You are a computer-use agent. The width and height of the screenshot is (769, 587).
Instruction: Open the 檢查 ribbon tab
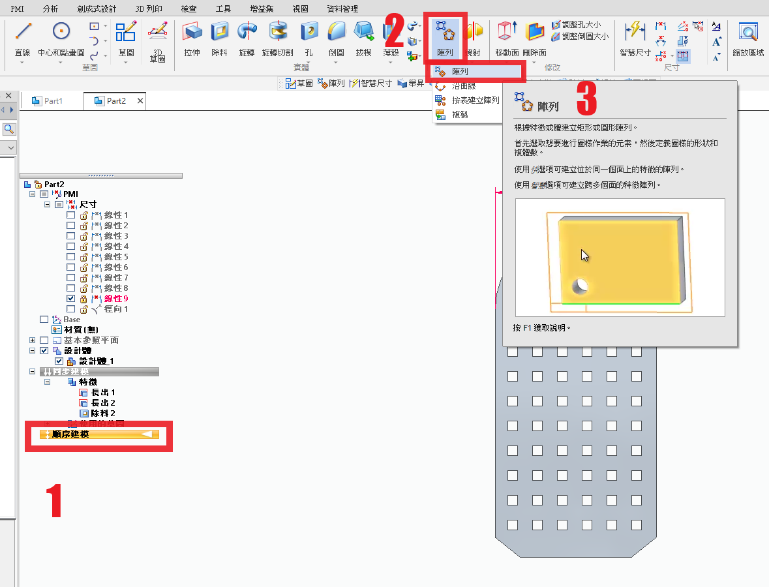188,9
